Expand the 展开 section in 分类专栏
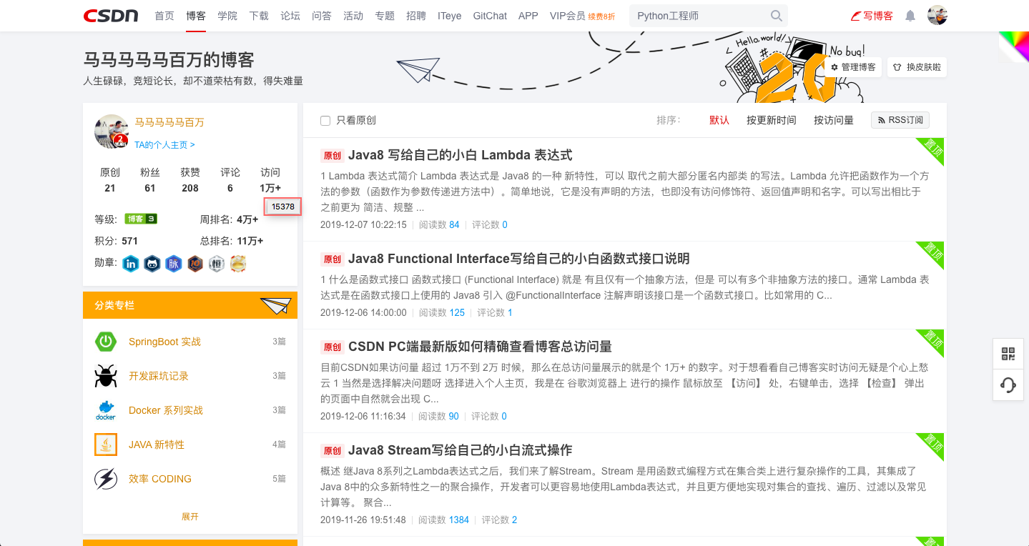Viewport: 1029px width, 546px height. pos(189,516)
